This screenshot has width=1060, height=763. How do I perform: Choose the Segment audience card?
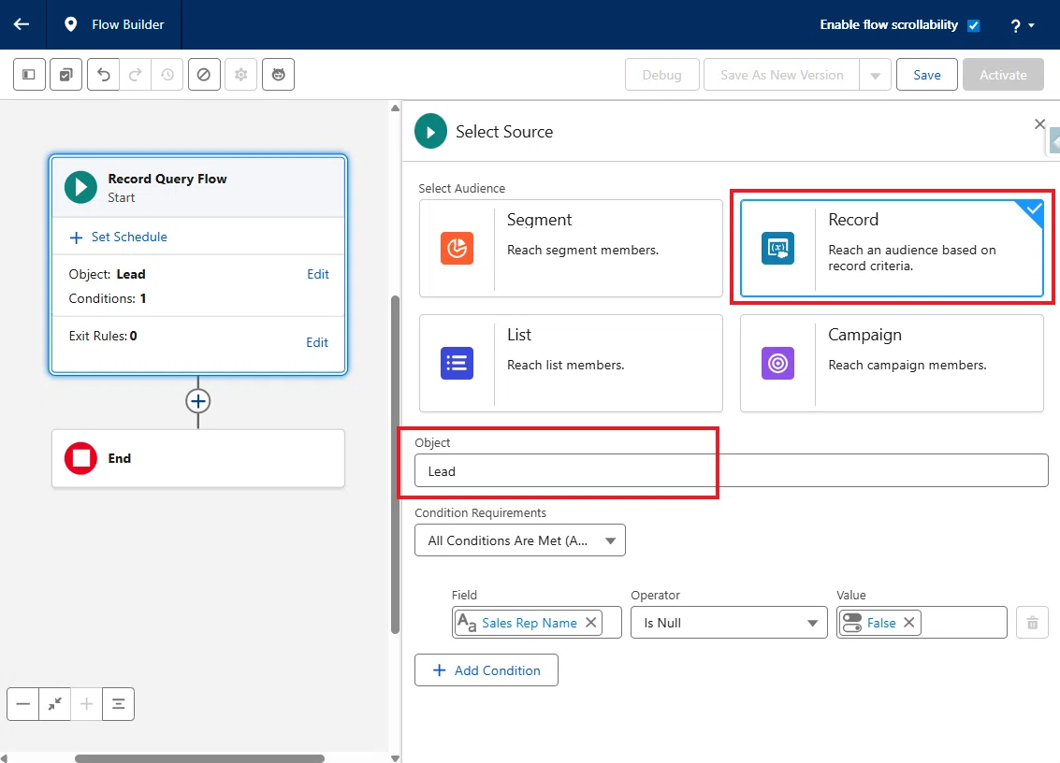coord(572,248)
